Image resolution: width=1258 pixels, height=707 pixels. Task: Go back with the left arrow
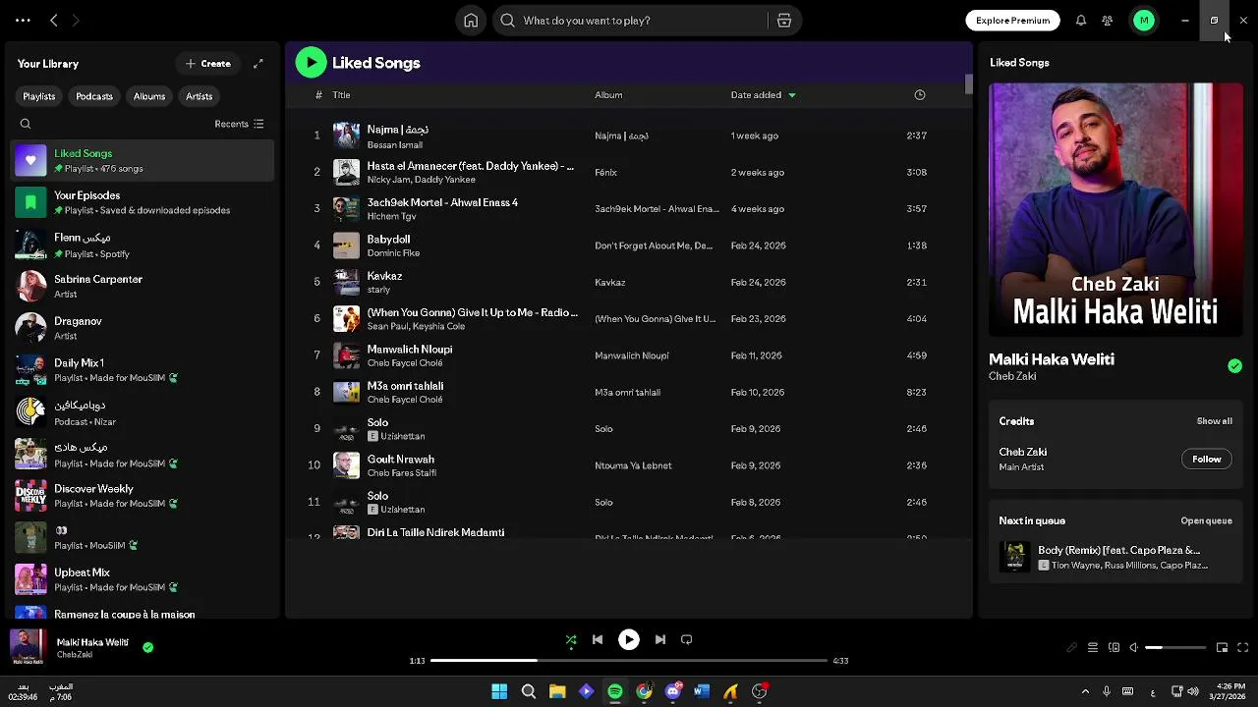click(54, 21)
